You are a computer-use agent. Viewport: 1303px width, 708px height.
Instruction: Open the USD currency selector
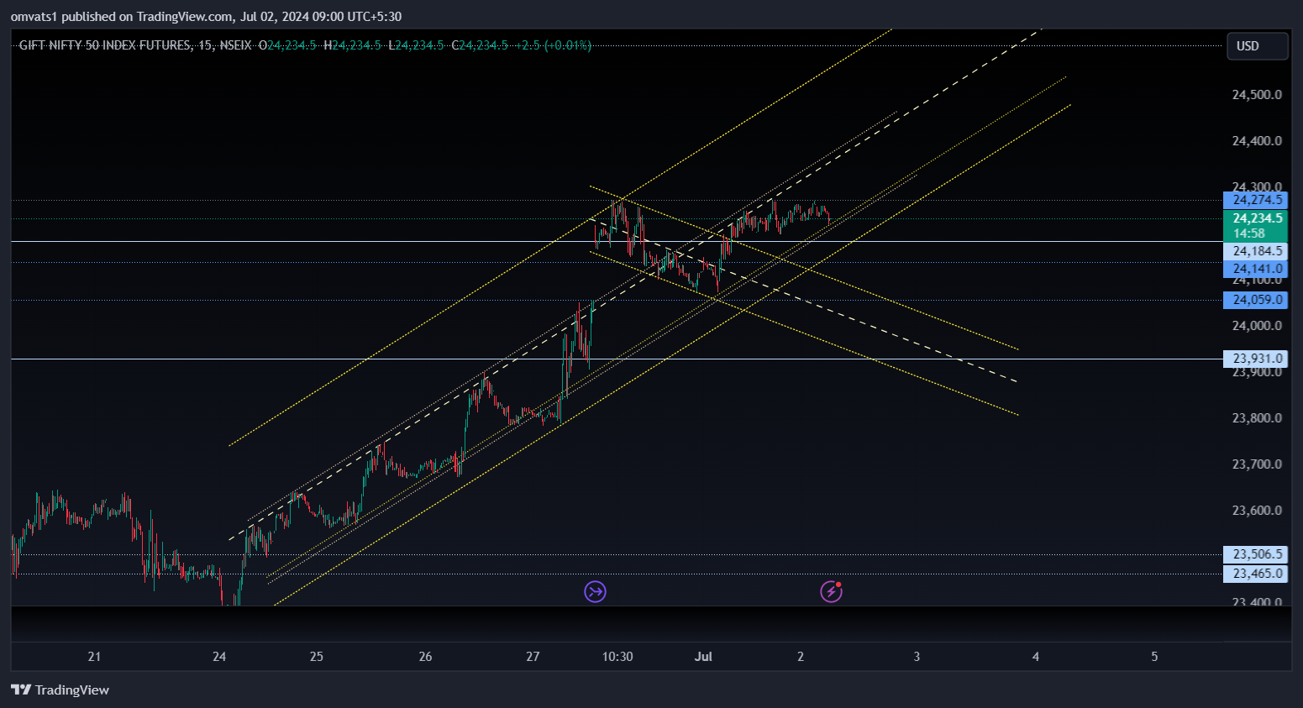point(1257,46)
